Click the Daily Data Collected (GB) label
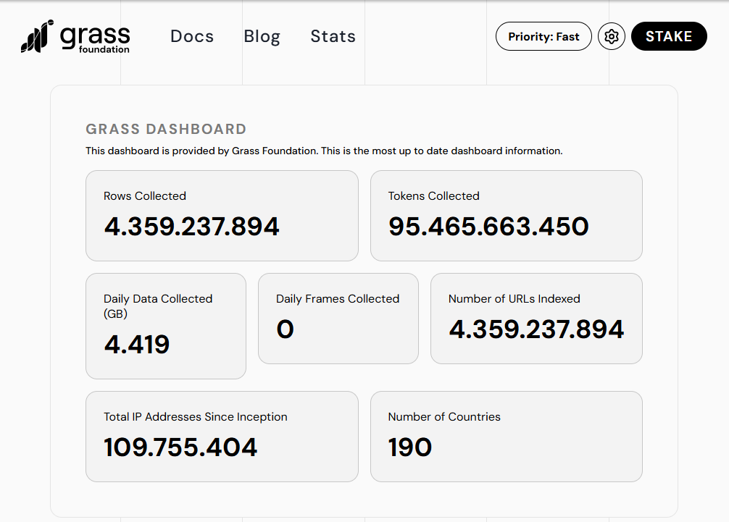Image resolution: width=729 pixels, height=522 pixels. [158, 306]
